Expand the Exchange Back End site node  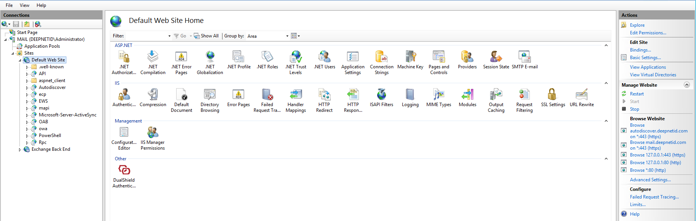20,150
